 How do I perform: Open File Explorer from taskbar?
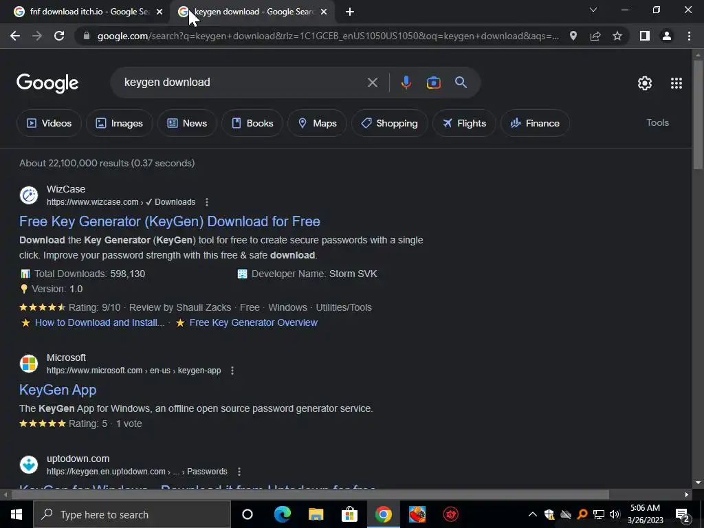point(316,514)
